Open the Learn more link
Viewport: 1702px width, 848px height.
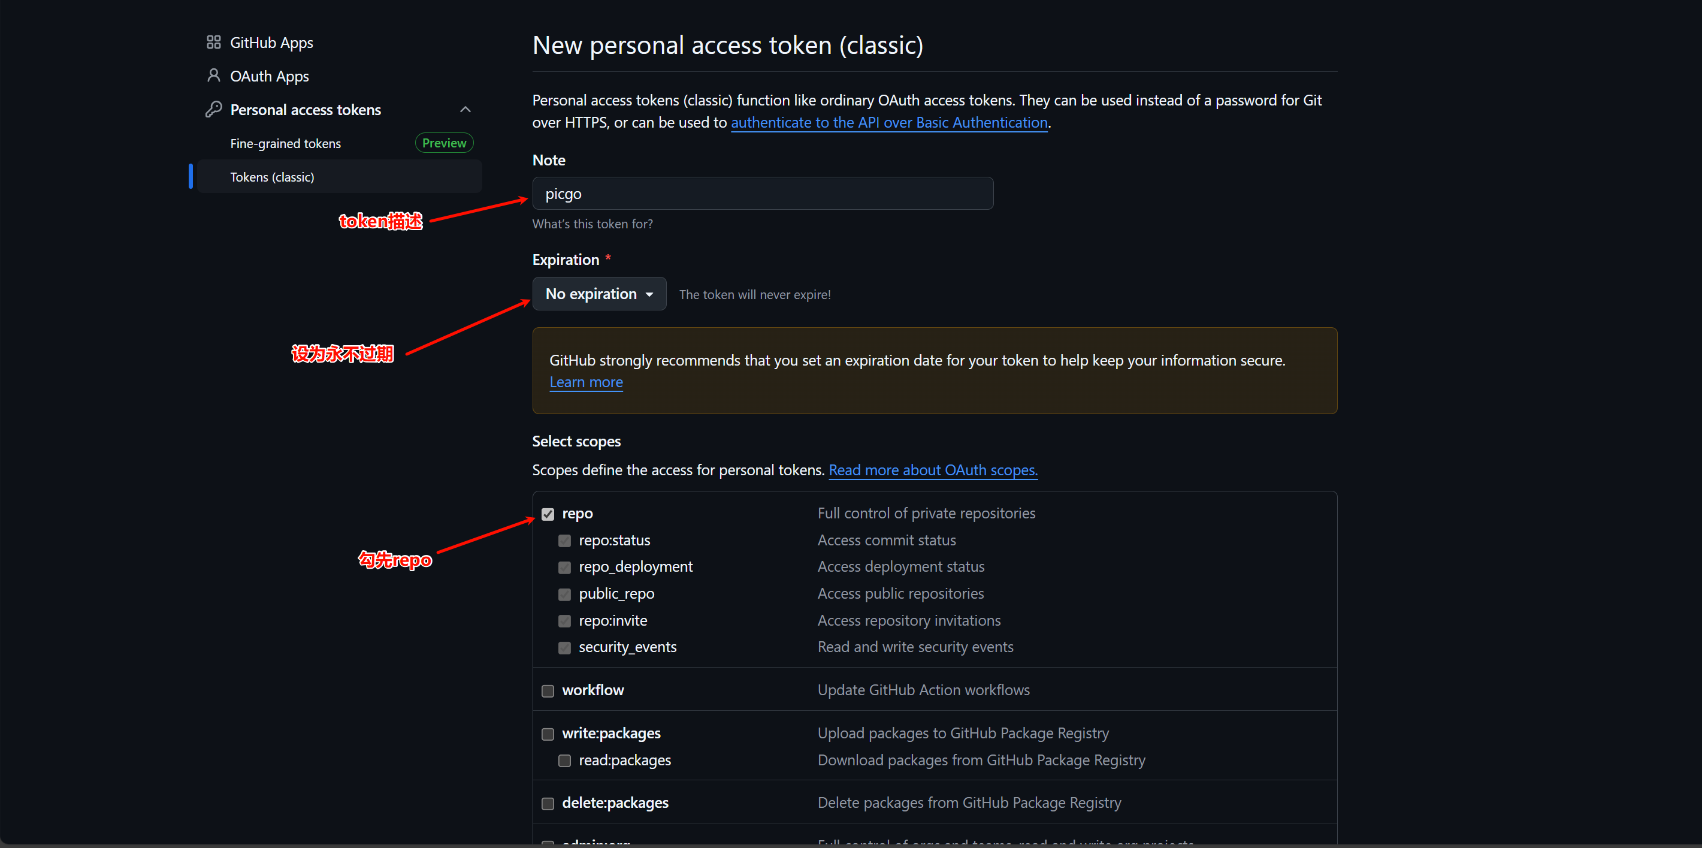pos(586,383)
